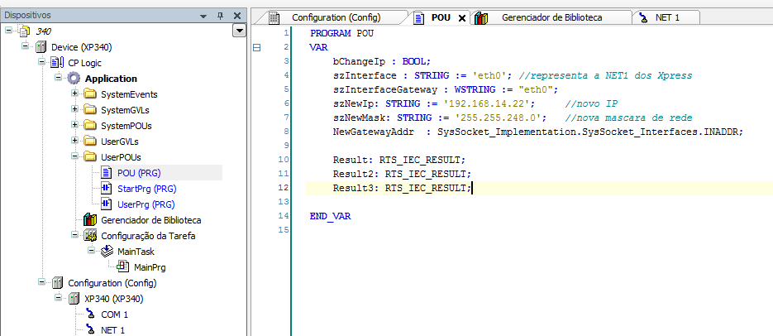Click the StartPrg (PRG) program icon
The image size is (773, 336).
pos(107,189)
